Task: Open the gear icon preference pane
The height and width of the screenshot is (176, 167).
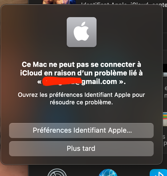Action: point(57,172)
